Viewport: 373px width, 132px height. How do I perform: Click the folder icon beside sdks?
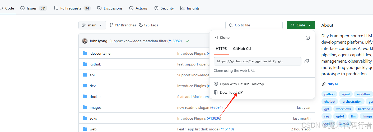pos(85,118)
